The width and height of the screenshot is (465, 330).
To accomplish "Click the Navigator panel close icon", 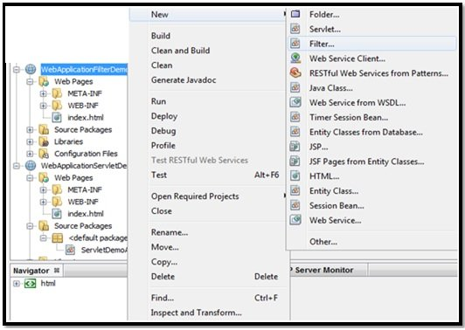I will (x=57, y=270).
